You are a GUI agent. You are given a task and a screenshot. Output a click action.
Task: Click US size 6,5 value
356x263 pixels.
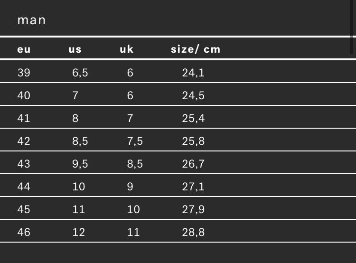pyautogui.click(x=80, y=73)
